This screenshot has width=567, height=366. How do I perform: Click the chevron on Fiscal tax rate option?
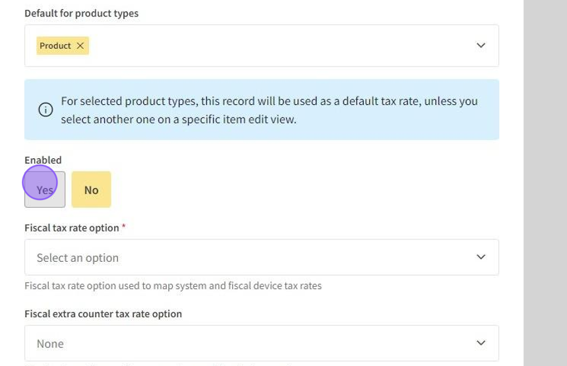pyautogui.click(x=481, y=257)
